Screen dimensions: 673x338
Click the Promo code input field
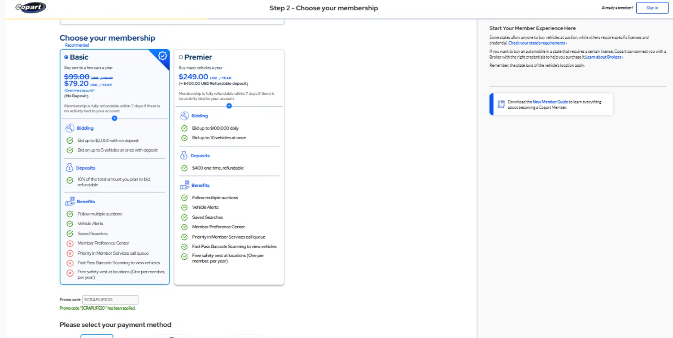(x=110, y=300)
